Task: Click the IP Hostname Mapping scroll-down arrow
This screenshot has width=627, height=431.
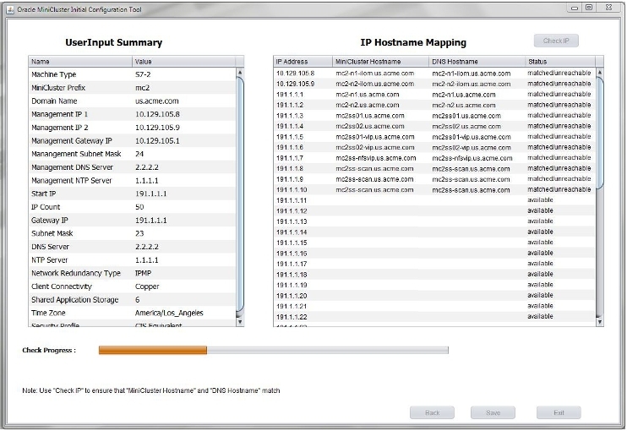Action: (x=599, y=322)
